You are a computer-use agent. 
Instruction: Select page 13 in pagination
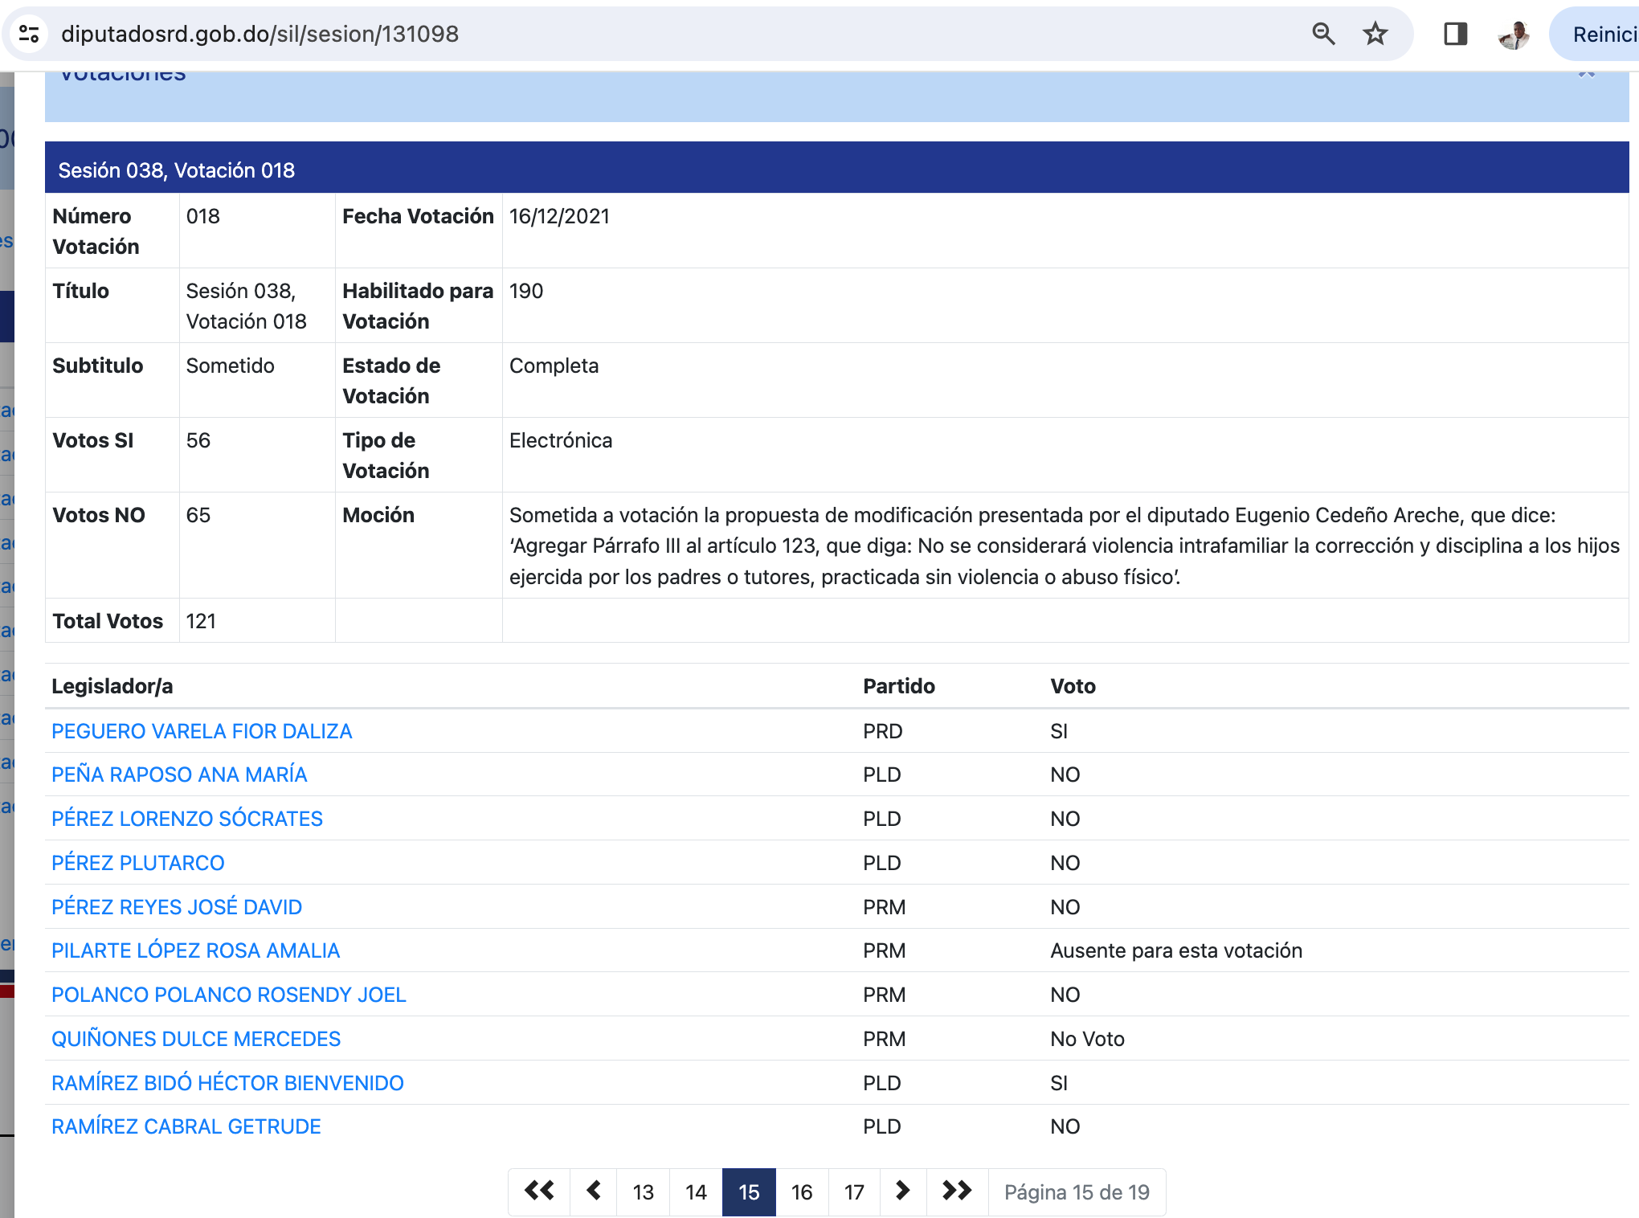point(643,1191)
